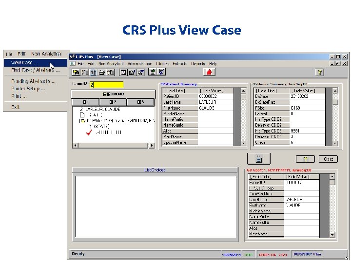Image resolution: width=351 pixels, height=263 pixels.
Task: Choose Pending Abstracts from the dropdown menu
Action: coord(33,81)
